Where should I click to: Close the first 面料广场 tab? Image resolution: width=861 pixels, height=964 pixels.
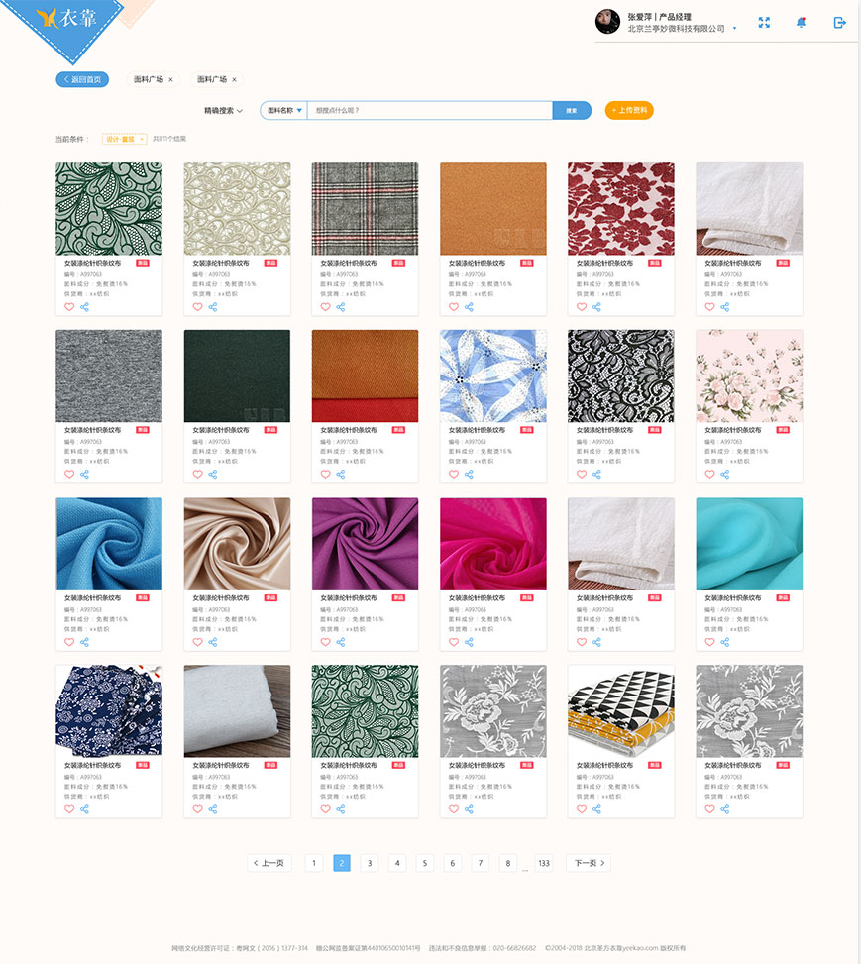point(171,80)
